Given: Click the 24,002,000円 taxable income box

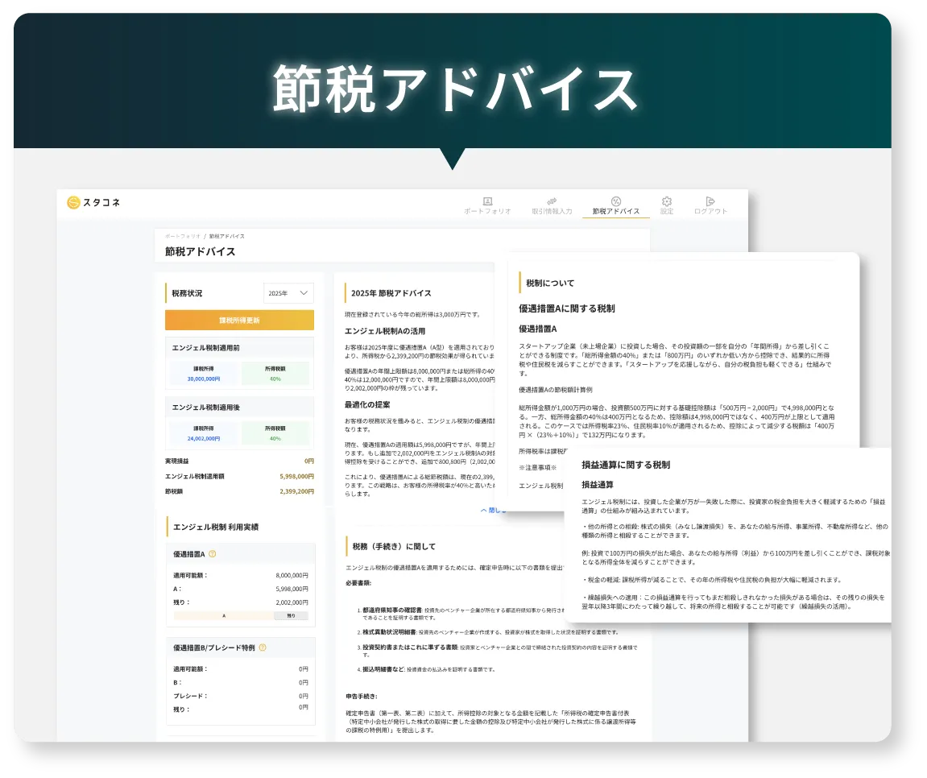Looking at the screenshot, I should point(202,433).
